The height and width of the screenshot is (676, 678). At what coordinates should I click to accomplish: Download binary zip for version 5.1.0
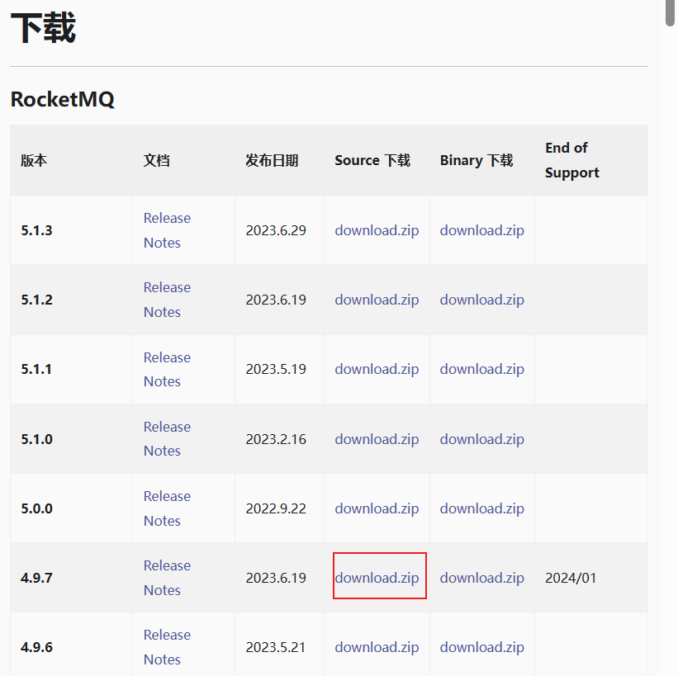(x=481, y=439)
